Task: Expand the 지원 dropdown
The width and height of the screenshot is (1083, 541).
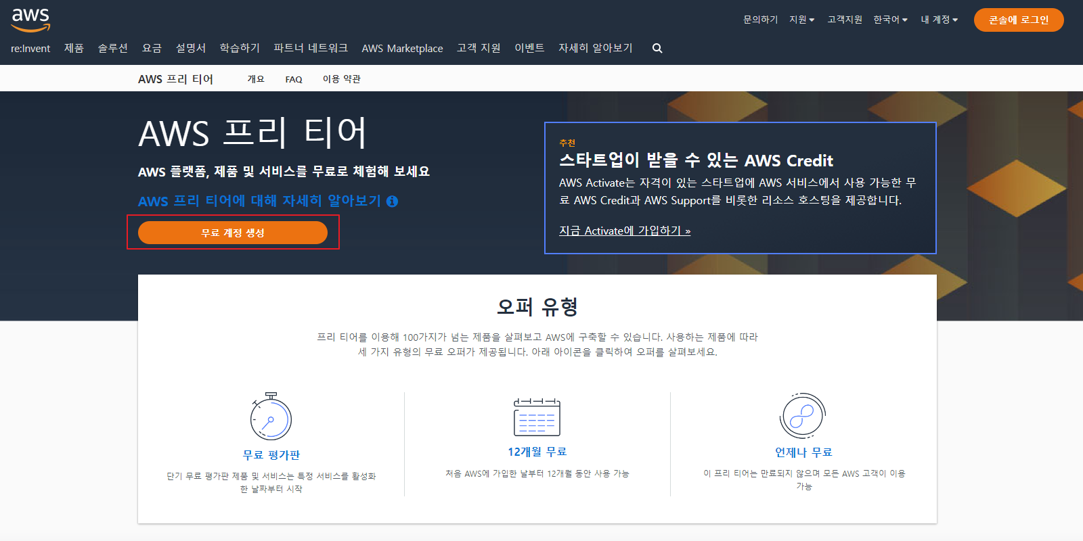Action: pos(801,20)
